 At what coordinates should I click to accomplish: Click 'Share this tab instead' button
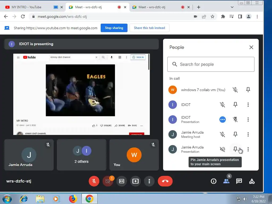coord(149,28)
